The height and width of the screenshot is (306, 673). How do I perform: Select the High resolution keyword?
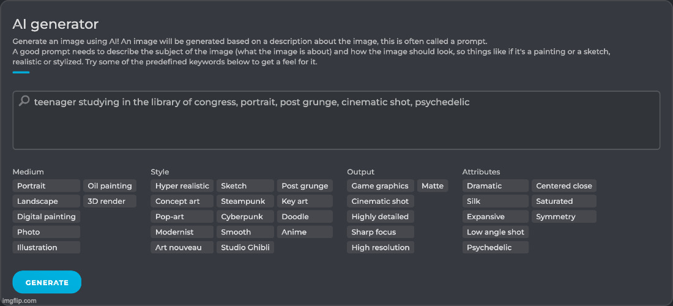(380, 247)
